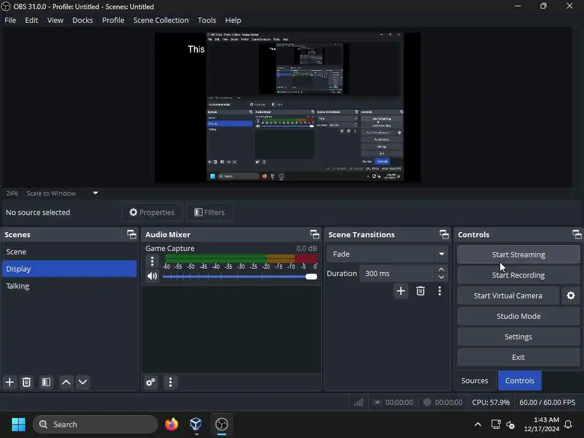Move scene up with the up arrow
584x438 pixels.
[66, 382]
